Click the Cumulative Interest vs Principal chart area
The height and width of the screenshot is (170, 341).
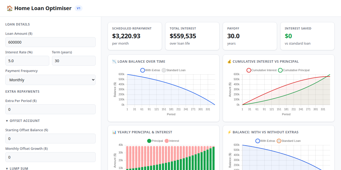286,90
